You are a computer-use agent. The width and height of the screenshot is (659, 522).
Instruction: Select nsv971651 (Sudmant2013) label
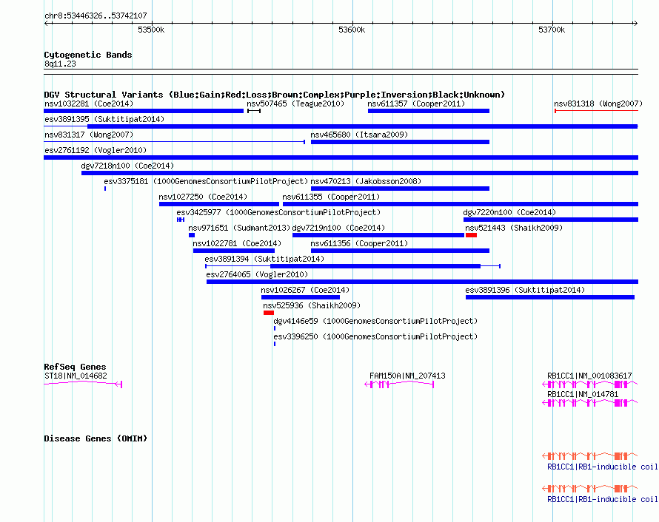point(240,228)
